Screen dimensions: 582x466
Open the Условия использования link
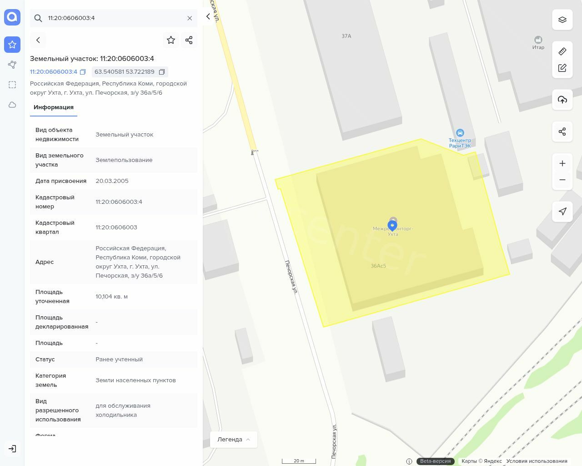[x=537, y=461]
